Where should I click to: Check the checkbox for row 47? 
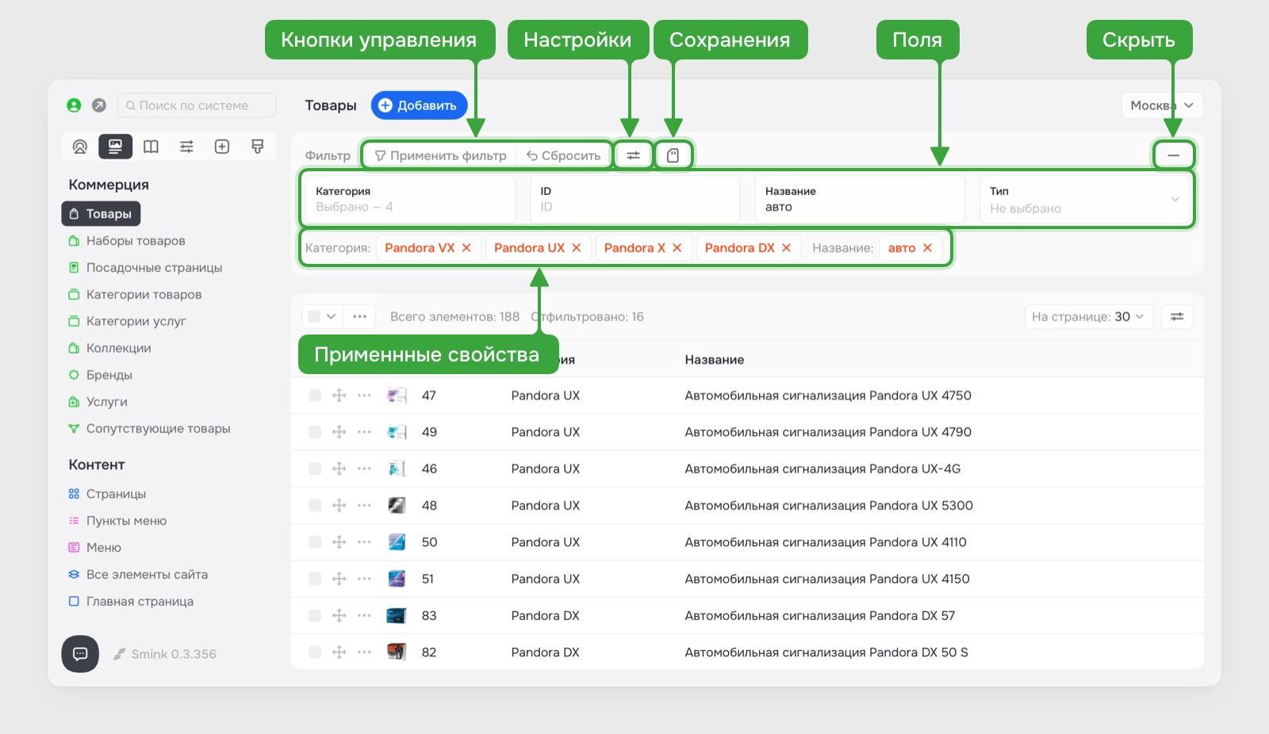tap(315, 396)
